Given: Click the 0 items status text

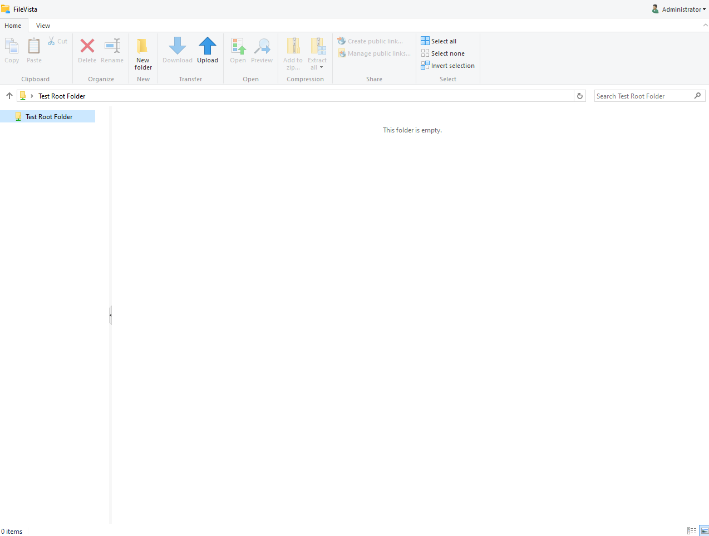Looking at the screenshot, I should 12,532.
